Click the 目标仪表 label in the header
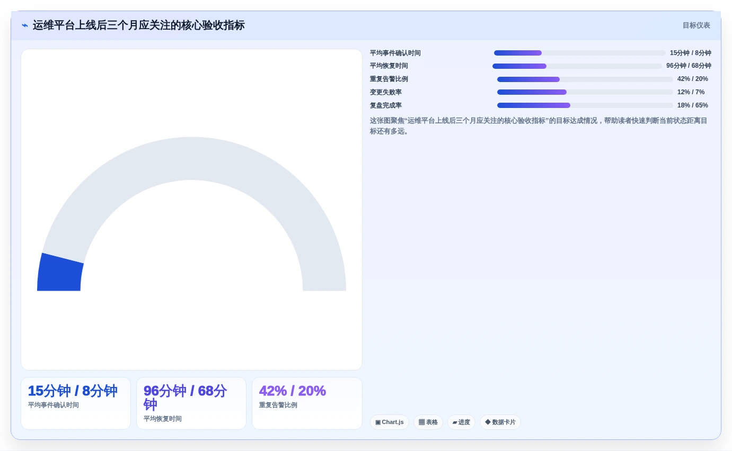Image resolution: width=732 pixels, height=451 pixels. point(696,25)
